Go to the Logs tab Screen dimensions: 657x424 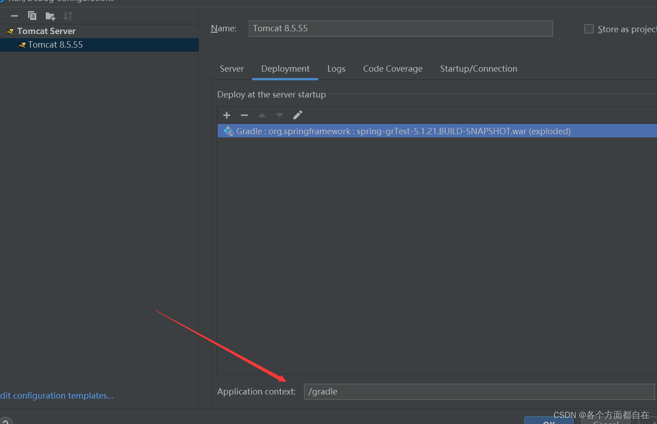336,69
